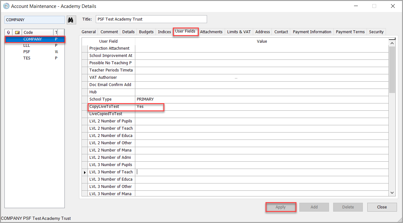Click the attachment column header icon

(9, 32)
